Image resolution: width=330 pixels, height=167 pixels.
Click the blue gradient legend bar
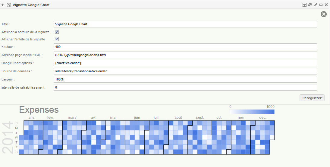tap(252, 112)
